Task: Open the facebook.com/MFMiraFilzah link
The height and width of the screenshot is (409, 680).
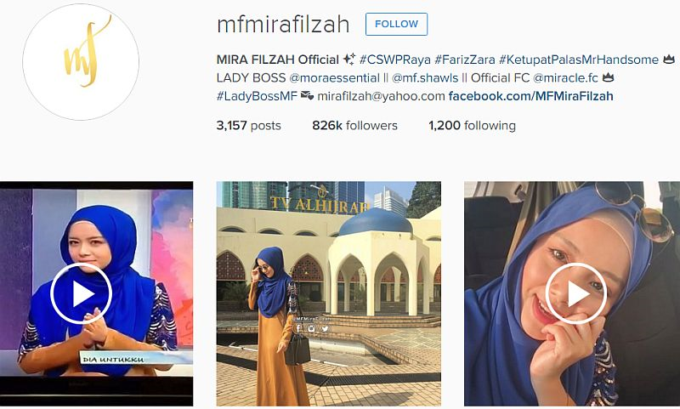Action: [x=530, y=96]
